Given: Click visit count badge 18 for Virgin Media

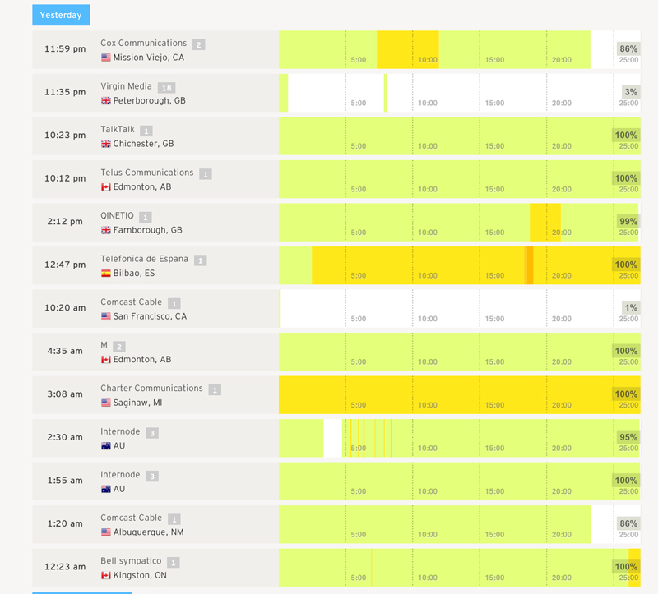Looking at the screenshot, I should click(x=167, y=88).
